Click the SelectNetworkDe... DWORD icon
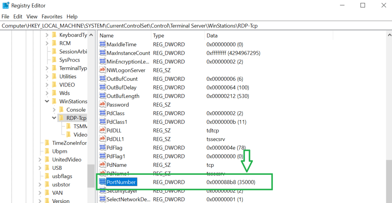392x203 pixels. click(x=102, y=199)
